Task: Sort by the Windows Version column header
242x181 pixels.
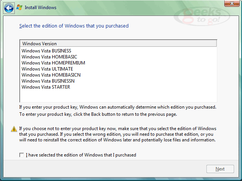Action: pyautogui.click(x=118, y=44)
